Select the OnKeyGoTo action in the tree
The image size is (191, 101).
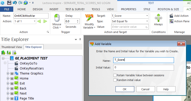click(x=28, y=63)
